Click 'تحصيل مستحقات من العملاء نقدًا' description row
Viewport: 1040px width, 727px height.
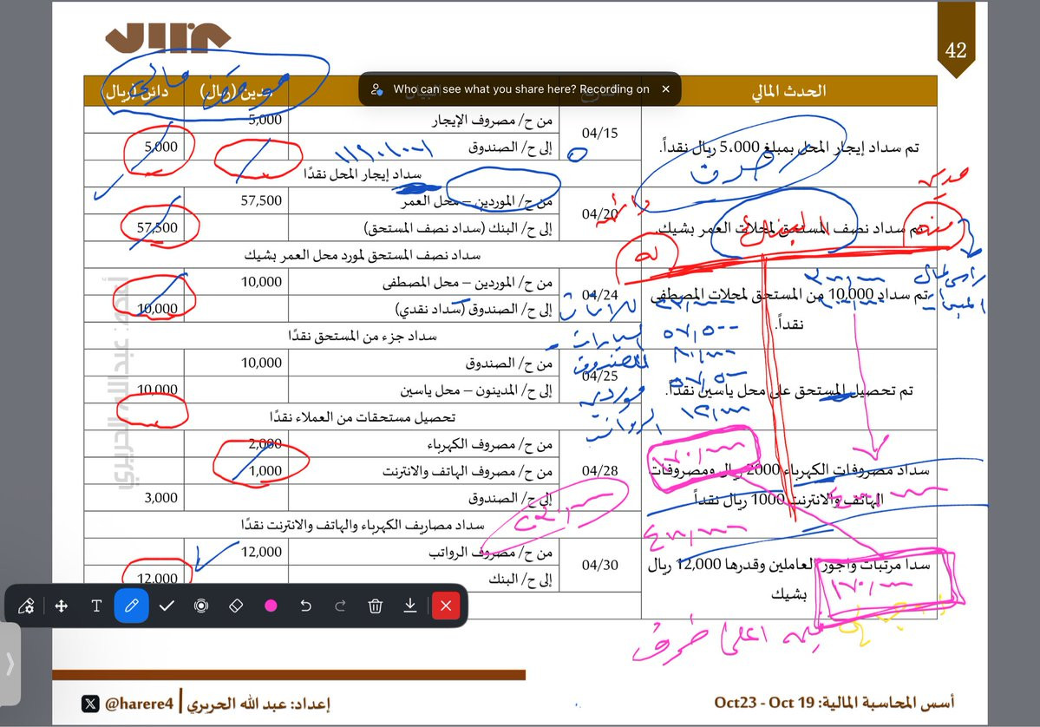363,417
